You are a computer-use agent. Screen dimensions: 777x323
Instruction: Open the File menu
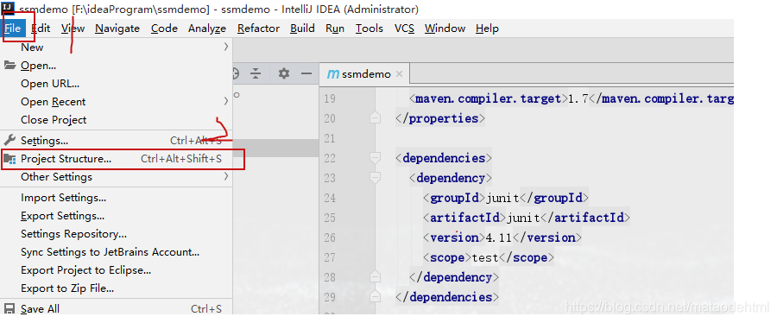[12, 28]
